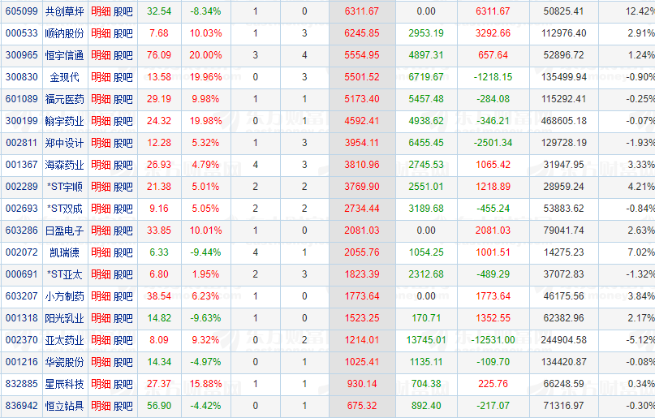Screen dimensions: 655x418
Task: View 明细 for 郑中设计
Action: 101,143
